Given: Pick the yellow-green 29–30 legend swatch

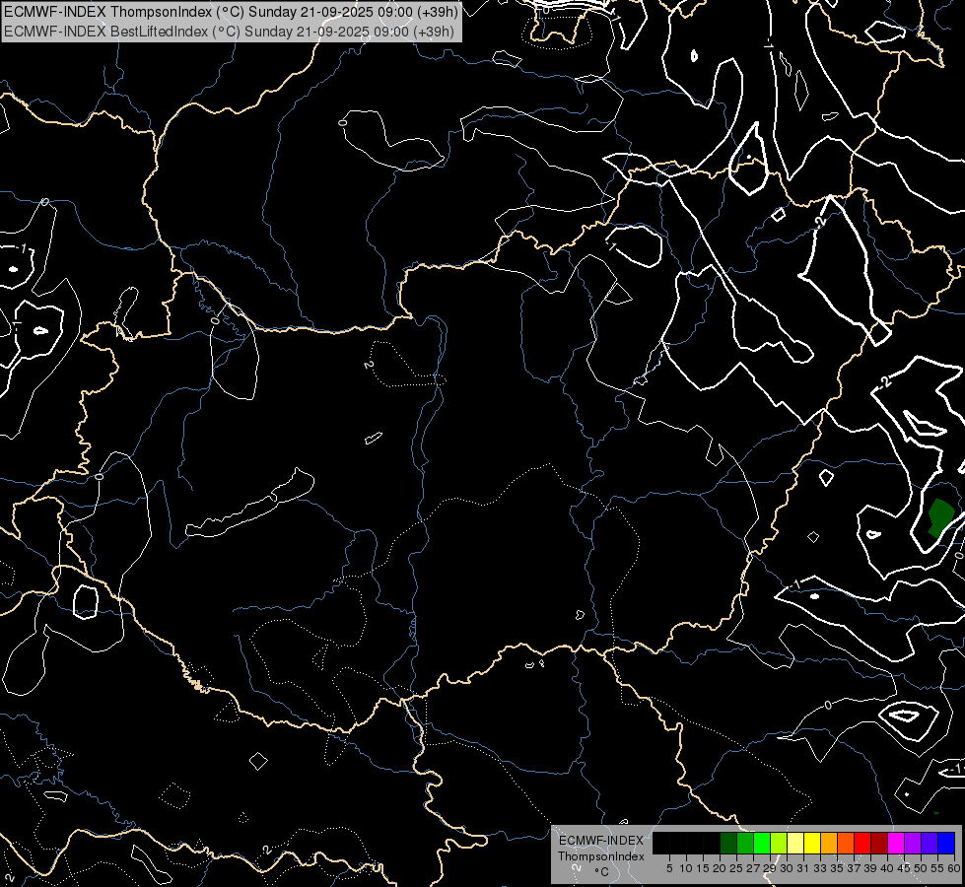Looking at the screenshot, I should click(x=779, y=843).
